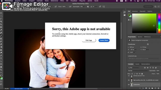Open layer filter Tipo dropdown
The width and height of the screenshot is (161, 90).
coord(134,68)
